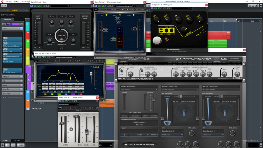Image resolution: width=263 pixels, height=148 pixels.
Task: Click the Threshold slider handle in L1 limiter
Action: [x=62, y=123]
